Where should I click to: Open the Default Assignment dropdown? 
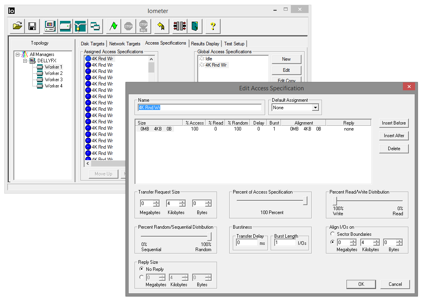(x=315, y=108)
